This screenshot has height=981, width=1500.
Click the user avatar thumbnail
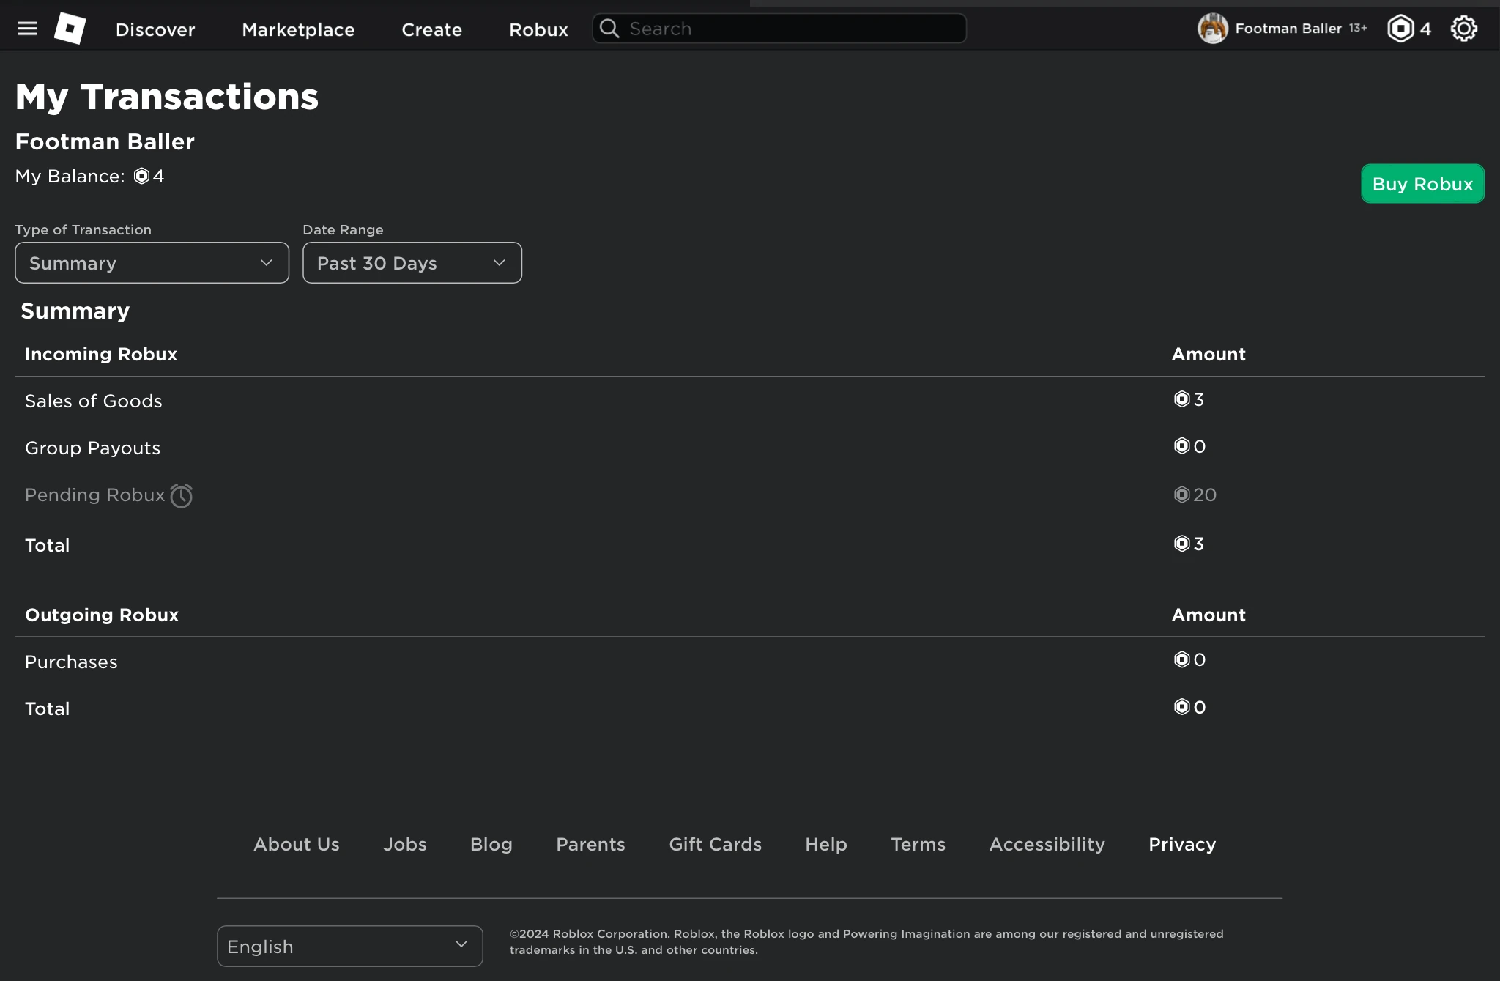click(1212, 29)
